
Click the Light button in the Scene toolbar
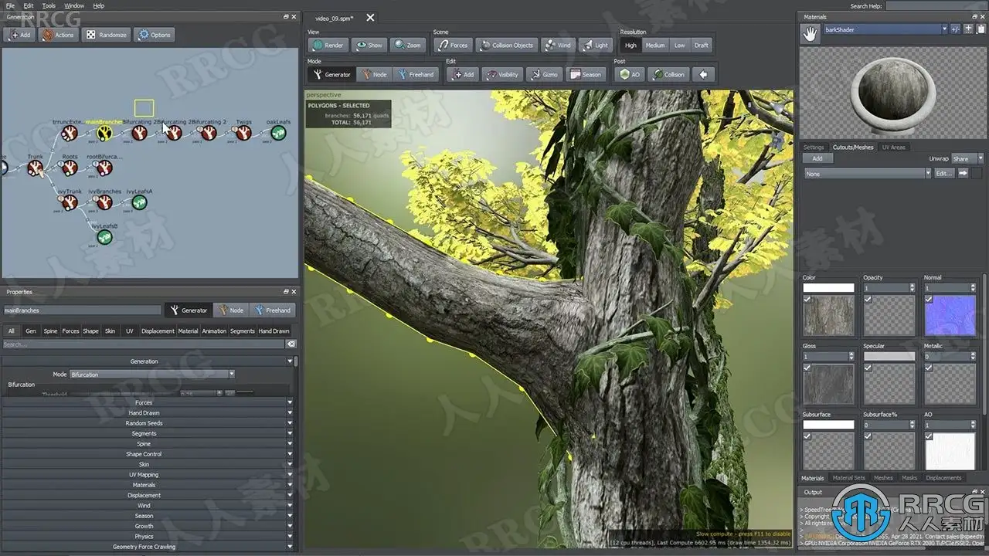pos(595,45)
